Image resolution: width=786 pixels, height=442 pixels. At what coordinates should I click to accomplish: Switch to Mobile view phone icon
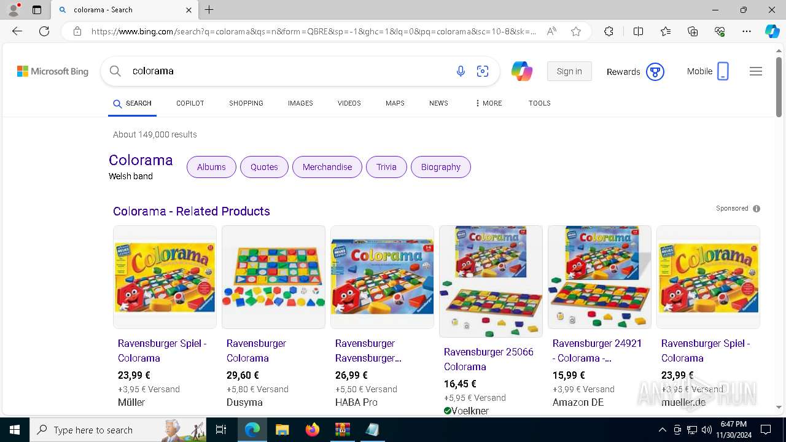[x=723, y=71]
